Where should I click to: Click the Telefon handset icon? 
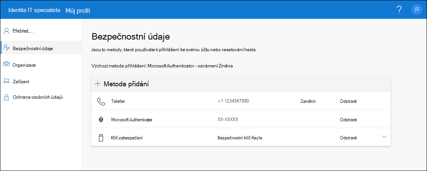click(101, 102)
